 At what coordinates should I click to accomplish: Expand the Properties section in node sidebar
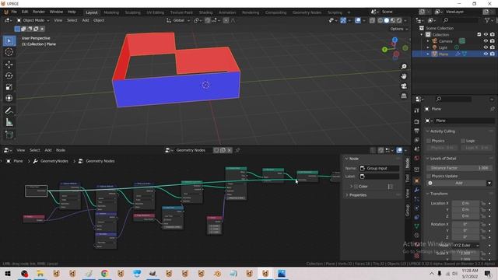coord(347,195)
